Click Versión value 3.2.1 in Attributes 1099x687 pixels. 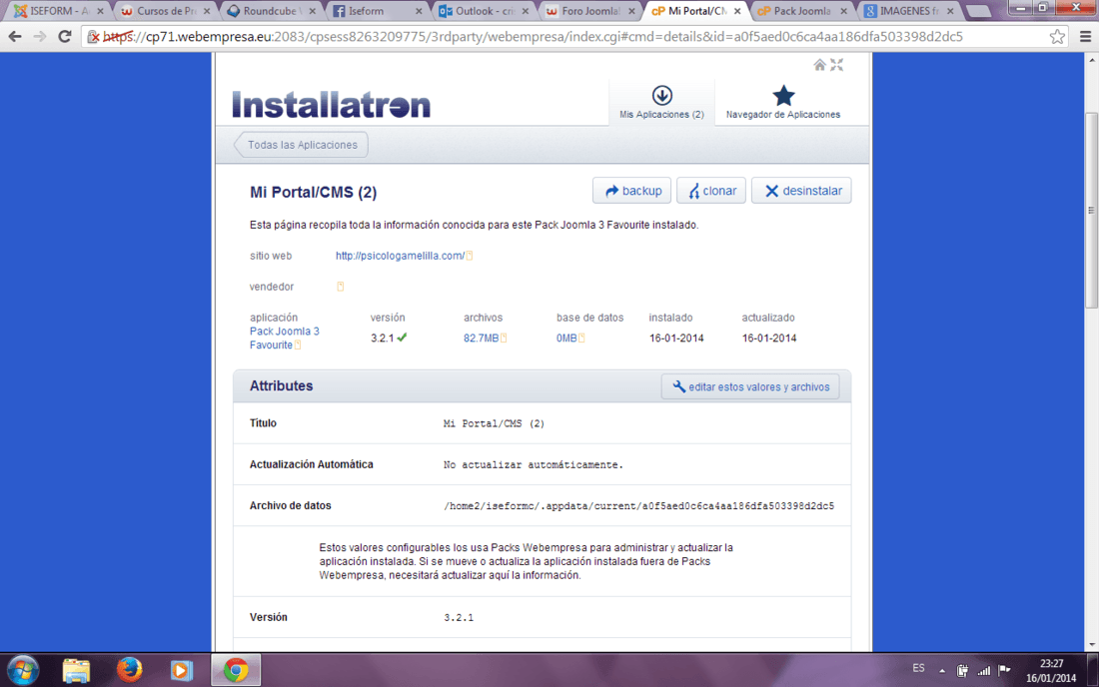459,617
